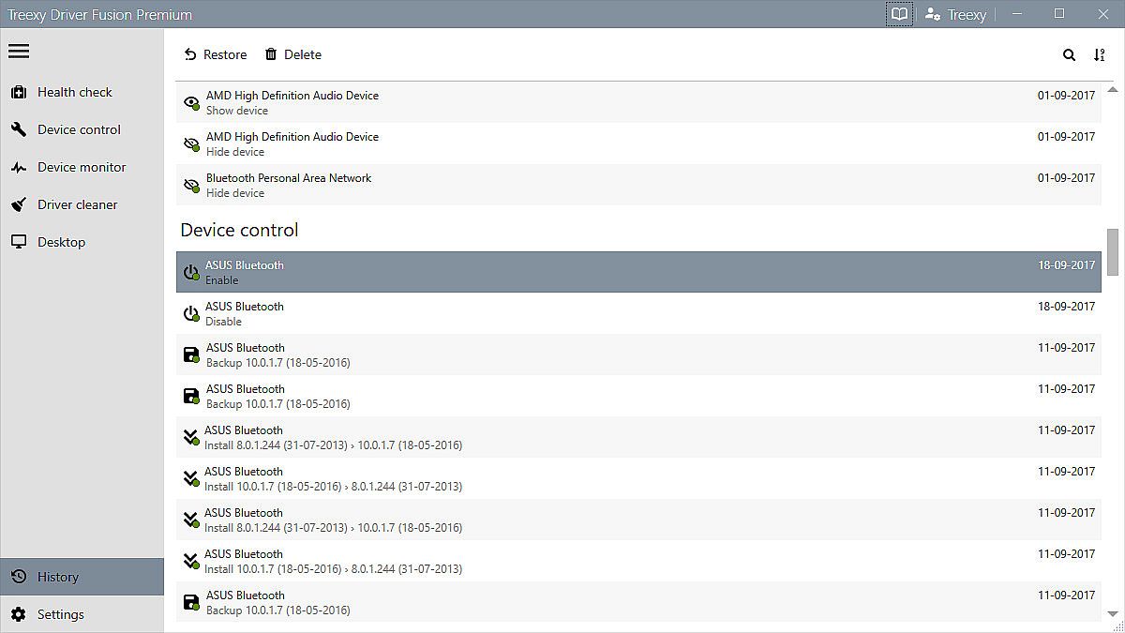The image size is (1125, 633).
Task: Select the History sidebar entry
Action: [82, 577]
